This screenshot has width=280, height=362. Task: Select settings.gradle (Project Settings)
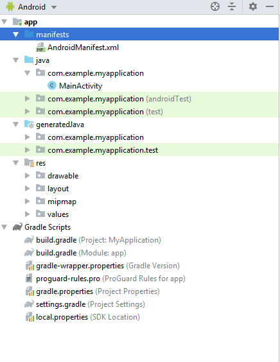tap(91, 304)
